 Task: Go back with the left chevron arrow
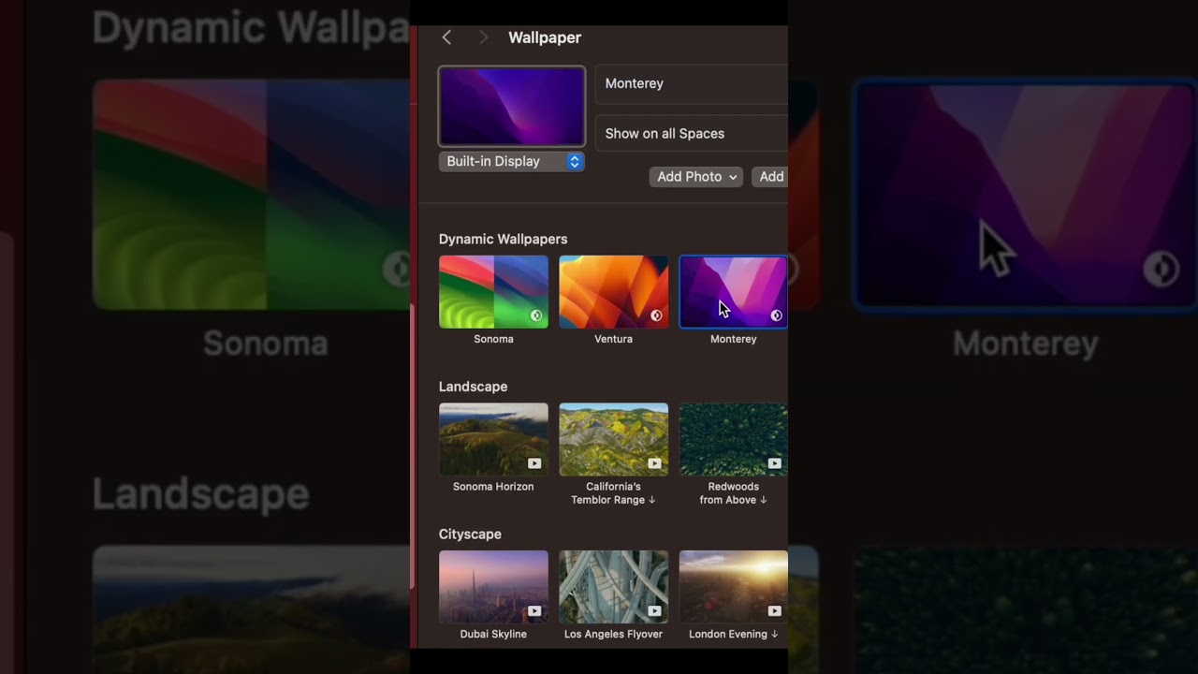[x=446, y=37]
